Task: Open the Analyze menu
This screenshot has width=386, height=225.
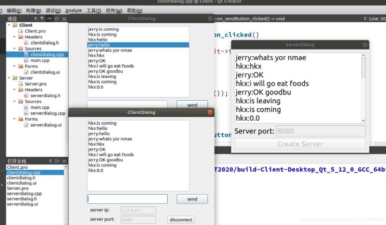Action: [x=73, y=11]
